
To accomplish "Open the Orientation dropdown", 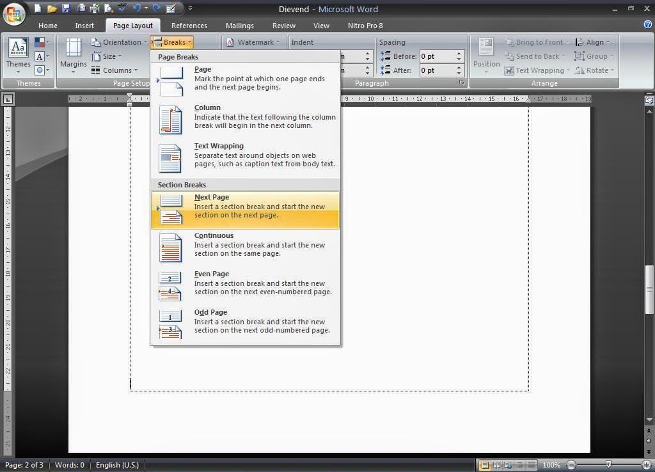I will pos(119,42).
